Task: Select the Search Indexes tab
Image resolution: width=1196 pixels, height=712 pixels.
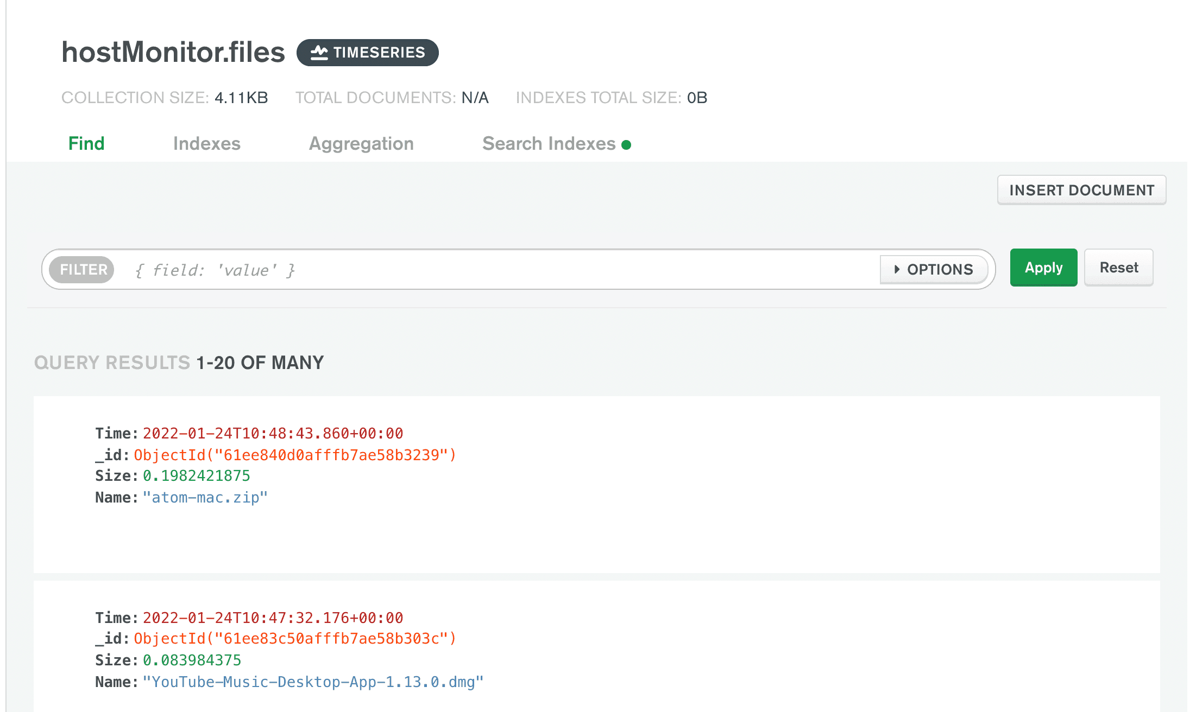Action: 549,144
